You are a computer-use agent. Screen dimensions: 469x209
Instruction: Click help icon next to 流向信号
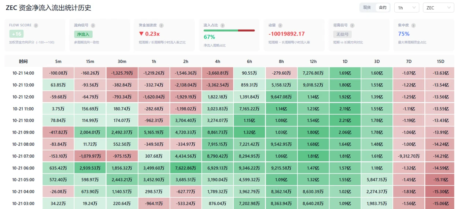click(x=93, y=25)
